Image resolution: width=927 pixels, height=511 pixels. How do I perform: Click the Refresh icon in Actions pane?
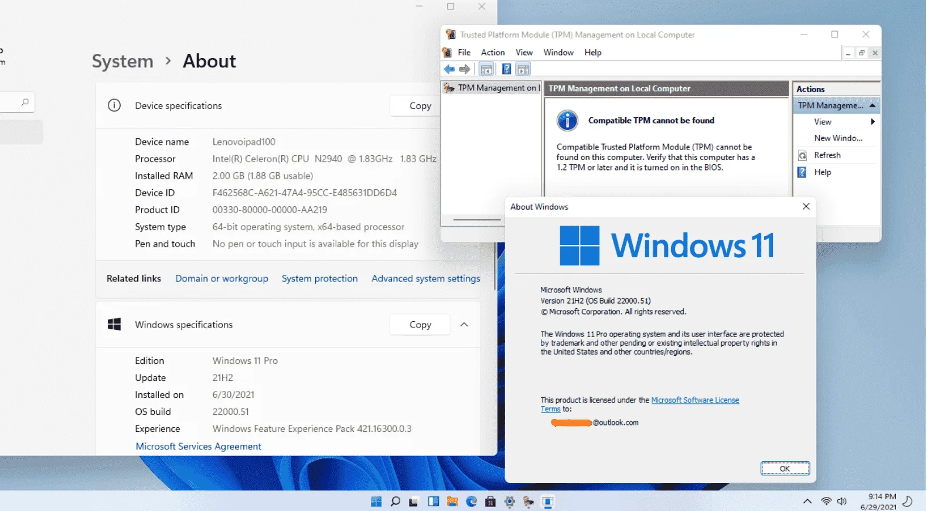coord(803,155)
